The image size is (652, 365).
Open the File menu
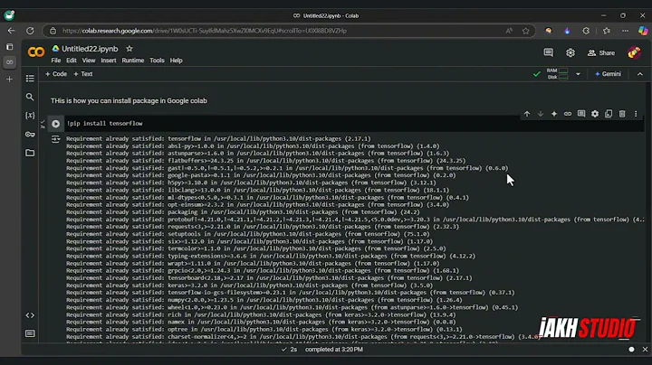click(56, 61)
